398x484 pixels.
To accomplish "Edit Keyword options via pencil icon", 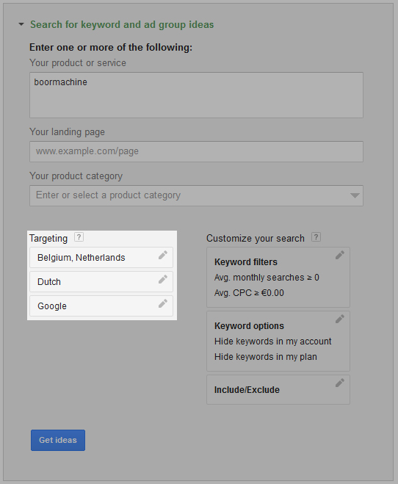I will [x=340, y=319].
